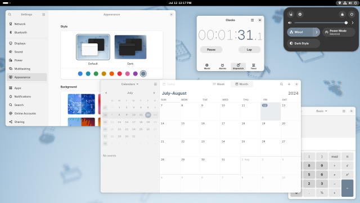Open the Calendars dropdown
360x203 pixels.
tap(130, 84)
